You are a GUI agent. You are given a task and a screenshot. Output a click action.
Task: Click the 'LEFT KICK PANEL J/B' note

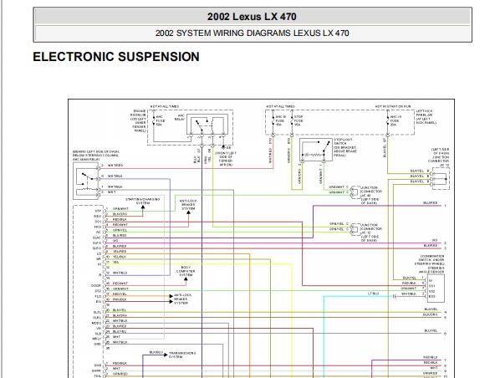(426, 117)
